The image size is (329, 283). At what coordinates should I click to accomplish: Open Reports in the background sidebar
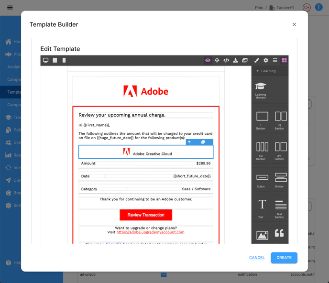click(13, 155)
